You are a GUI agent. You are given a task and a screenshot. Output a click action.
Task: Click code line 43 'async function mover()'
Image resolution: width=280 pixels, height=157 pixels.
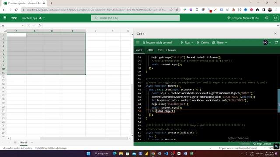[x=163, y=86]
